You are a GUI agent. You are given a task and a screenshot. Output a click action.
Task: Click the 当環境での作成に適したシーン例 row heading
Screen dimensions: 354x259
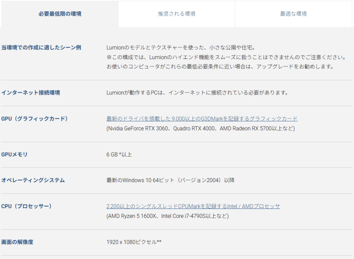41,47
